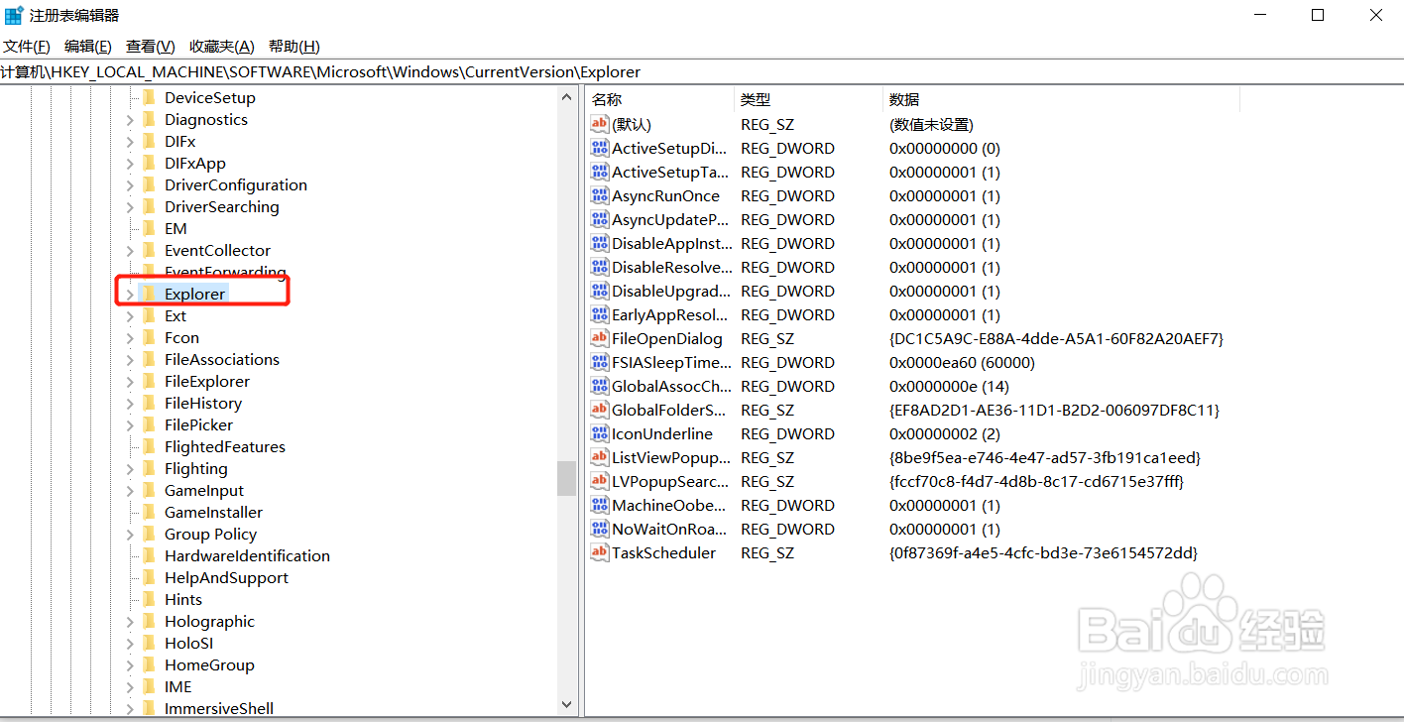The height and width of the screenshot is (722, 1404).
Task: Select the Ext key in tree
Action: point(175,315)
